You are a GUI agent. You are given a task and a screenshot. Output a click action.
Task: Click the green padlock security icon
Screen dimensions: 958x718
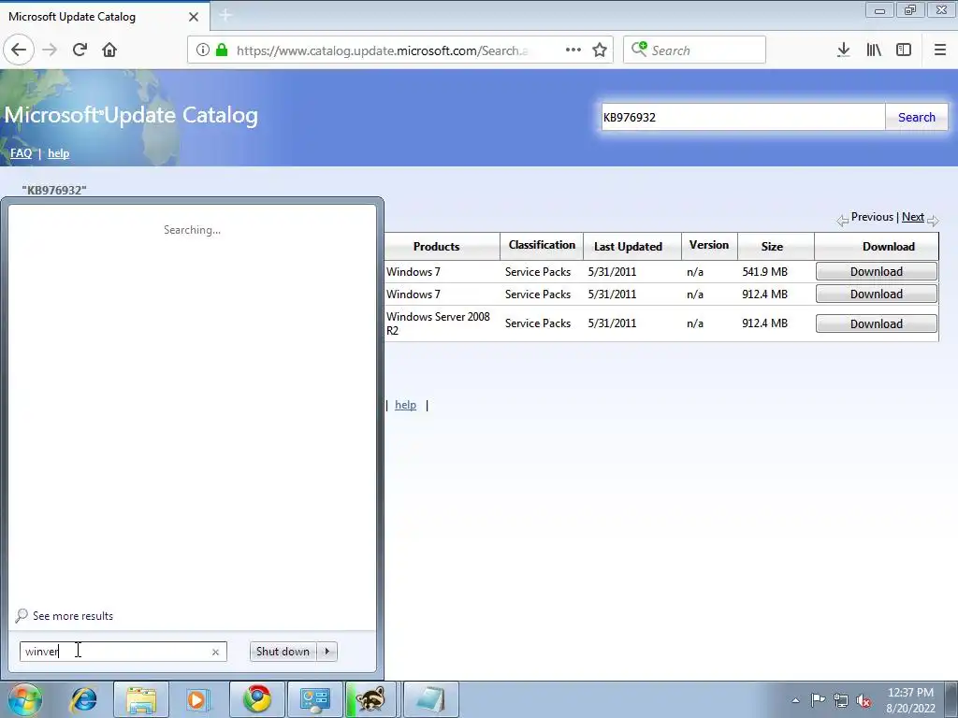pos(222,50)
